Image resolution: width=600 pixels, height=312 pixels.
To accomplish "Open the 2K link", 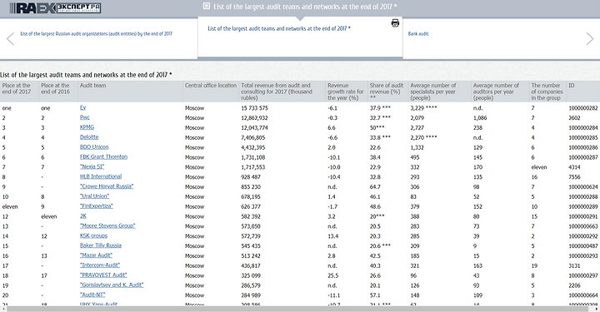I will pyautogui.click(x=83, y=216).
